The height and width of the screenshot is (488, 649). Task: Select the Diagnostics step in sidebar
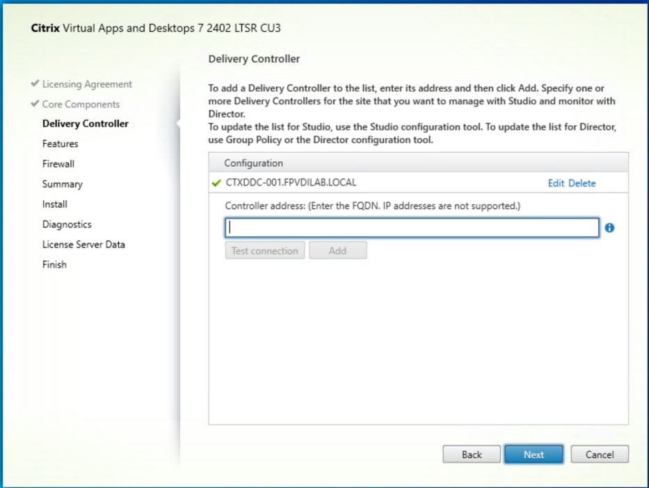67,225
